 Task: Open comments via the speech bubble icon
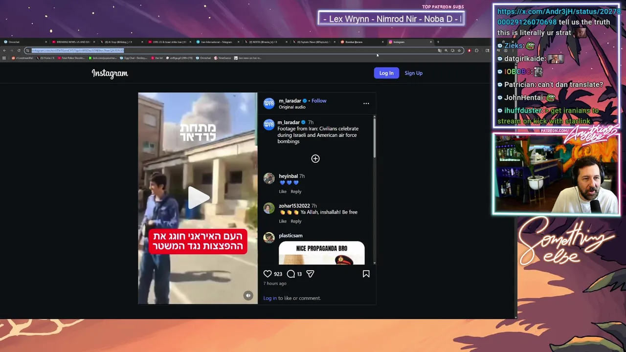pos(291,274)
